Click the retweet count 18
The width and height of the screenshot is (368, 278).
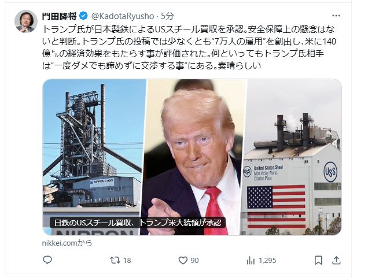[127, 261]
